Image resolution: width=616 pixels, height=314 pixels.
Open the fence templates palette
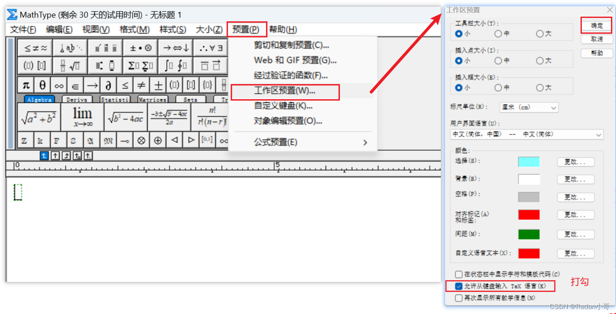click(x=35, y=65)
